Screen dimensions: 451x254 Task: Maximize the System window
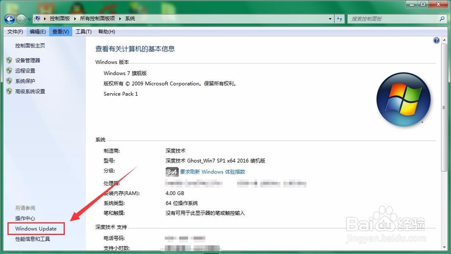point(423,4)
